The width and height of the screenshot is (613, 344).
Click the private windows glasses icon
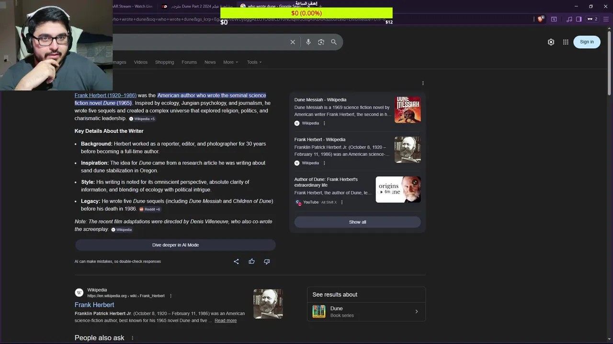pos(592,19)
